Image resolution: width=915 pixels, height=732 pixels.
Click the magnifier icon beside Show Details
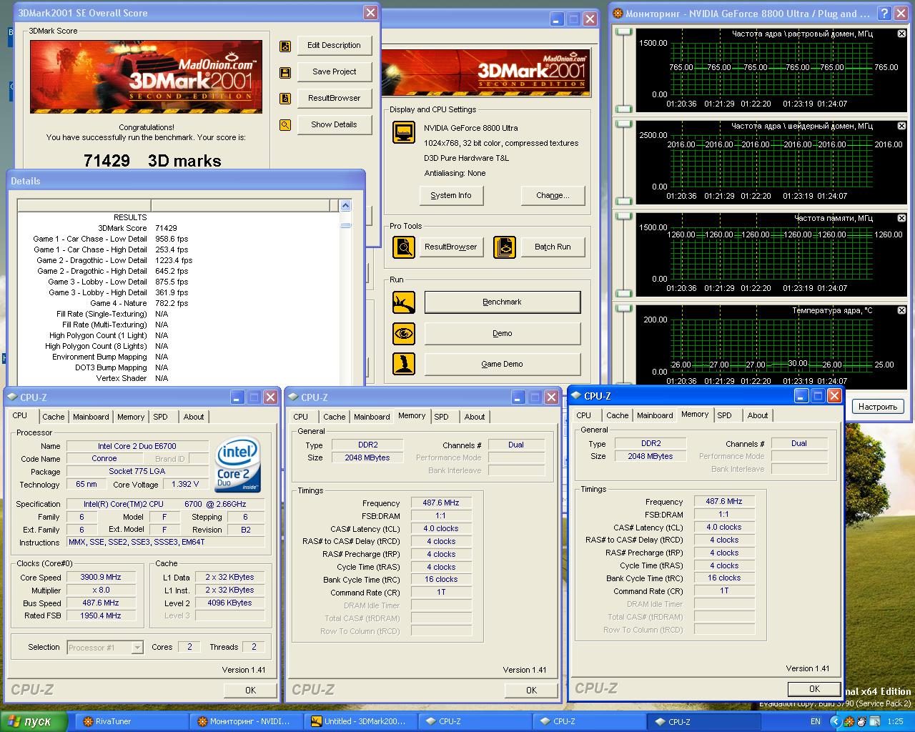(x=285, y=125)
